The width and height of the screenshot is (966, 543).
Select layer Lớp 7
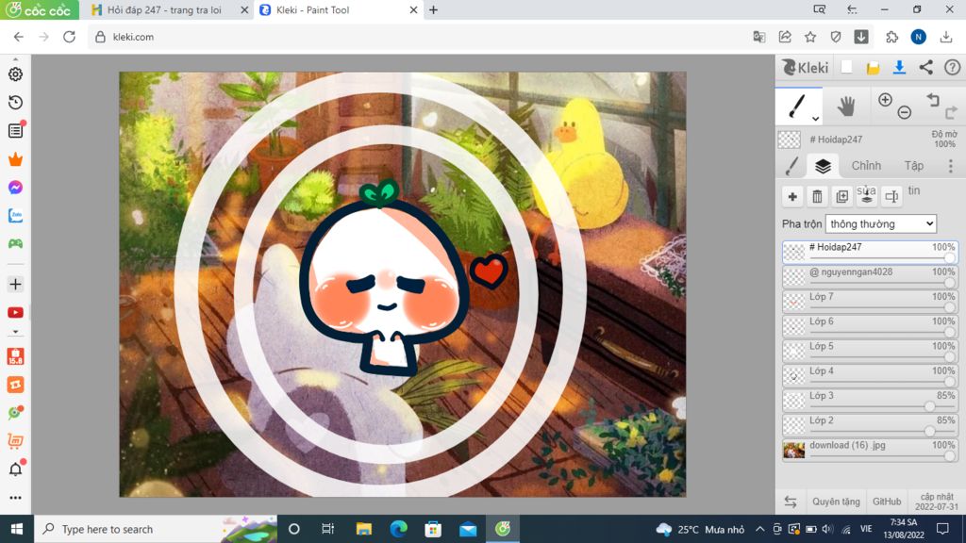[870, 301]
